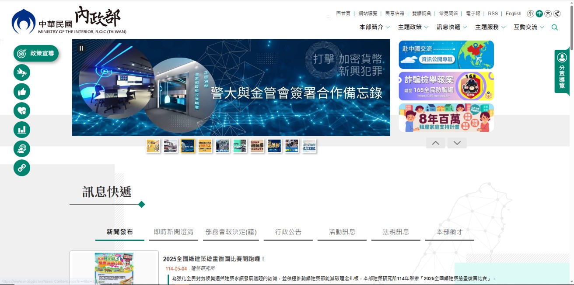Select the 部務會報決定(議) tab

[x=231, y=232]
